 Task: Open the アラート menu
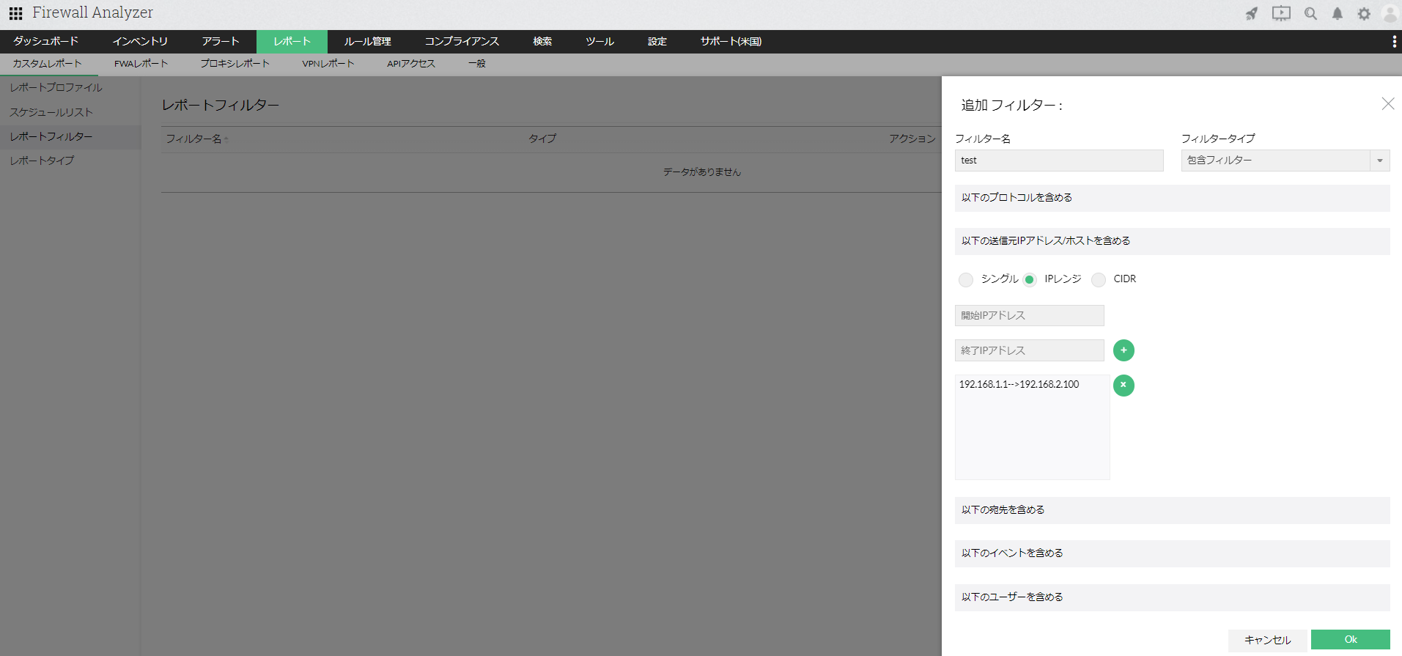pyautogui.click(x=221, y=42)
